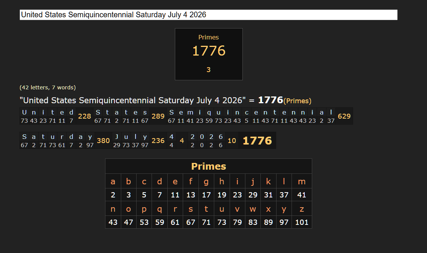The width and height of the screenshot is (427, 253).
Task: Click value 13 in the Primes table
Action: [x=191, y=195]
